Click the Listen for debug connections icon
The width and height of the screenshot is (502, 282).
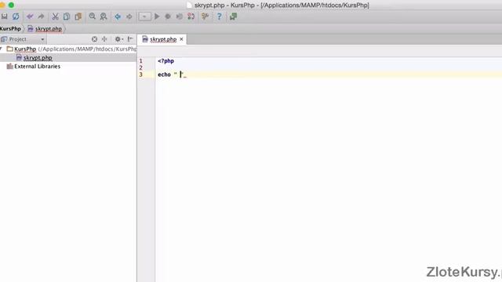point(191,16)
